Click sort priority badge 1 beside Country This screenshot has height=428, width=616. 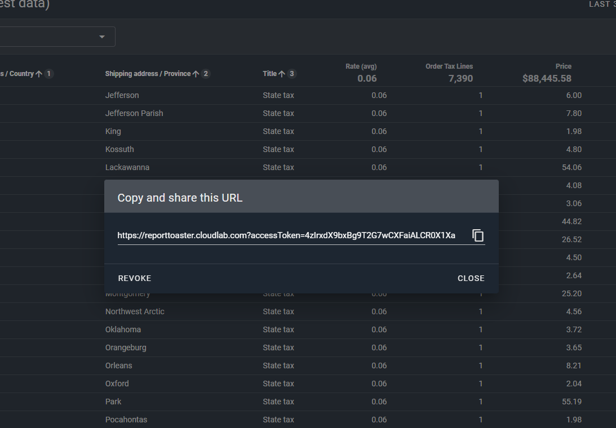tap(49, 74)
